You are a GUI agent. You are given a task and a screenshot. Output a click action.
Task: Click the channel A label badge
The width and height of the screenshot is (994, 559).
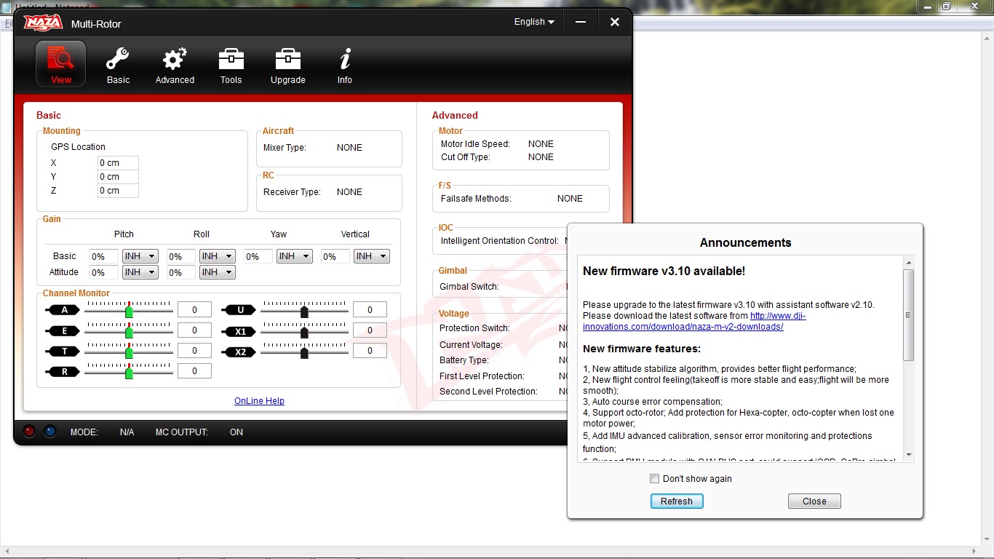tap(63, 310)
